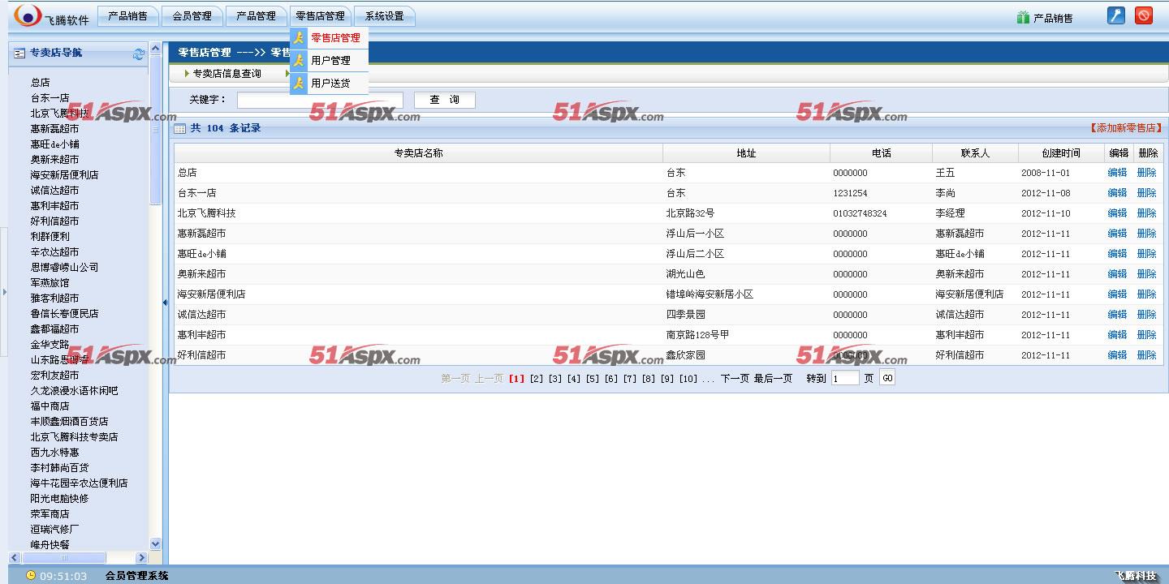Screen dimensions: 1169x584
Task: Select 阳光电脑快修 in the sidebar
Action: pos(60,499)
